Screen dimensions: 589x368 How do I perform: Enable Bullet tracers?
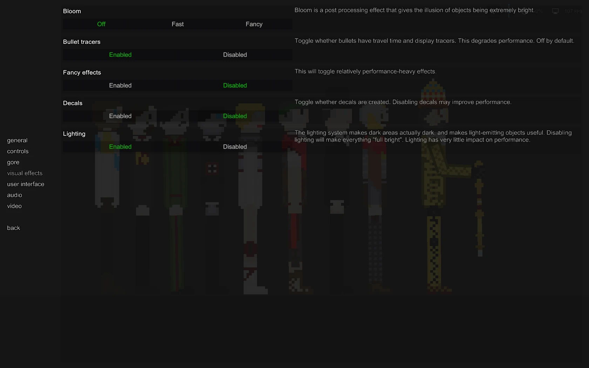pos(120,55)
